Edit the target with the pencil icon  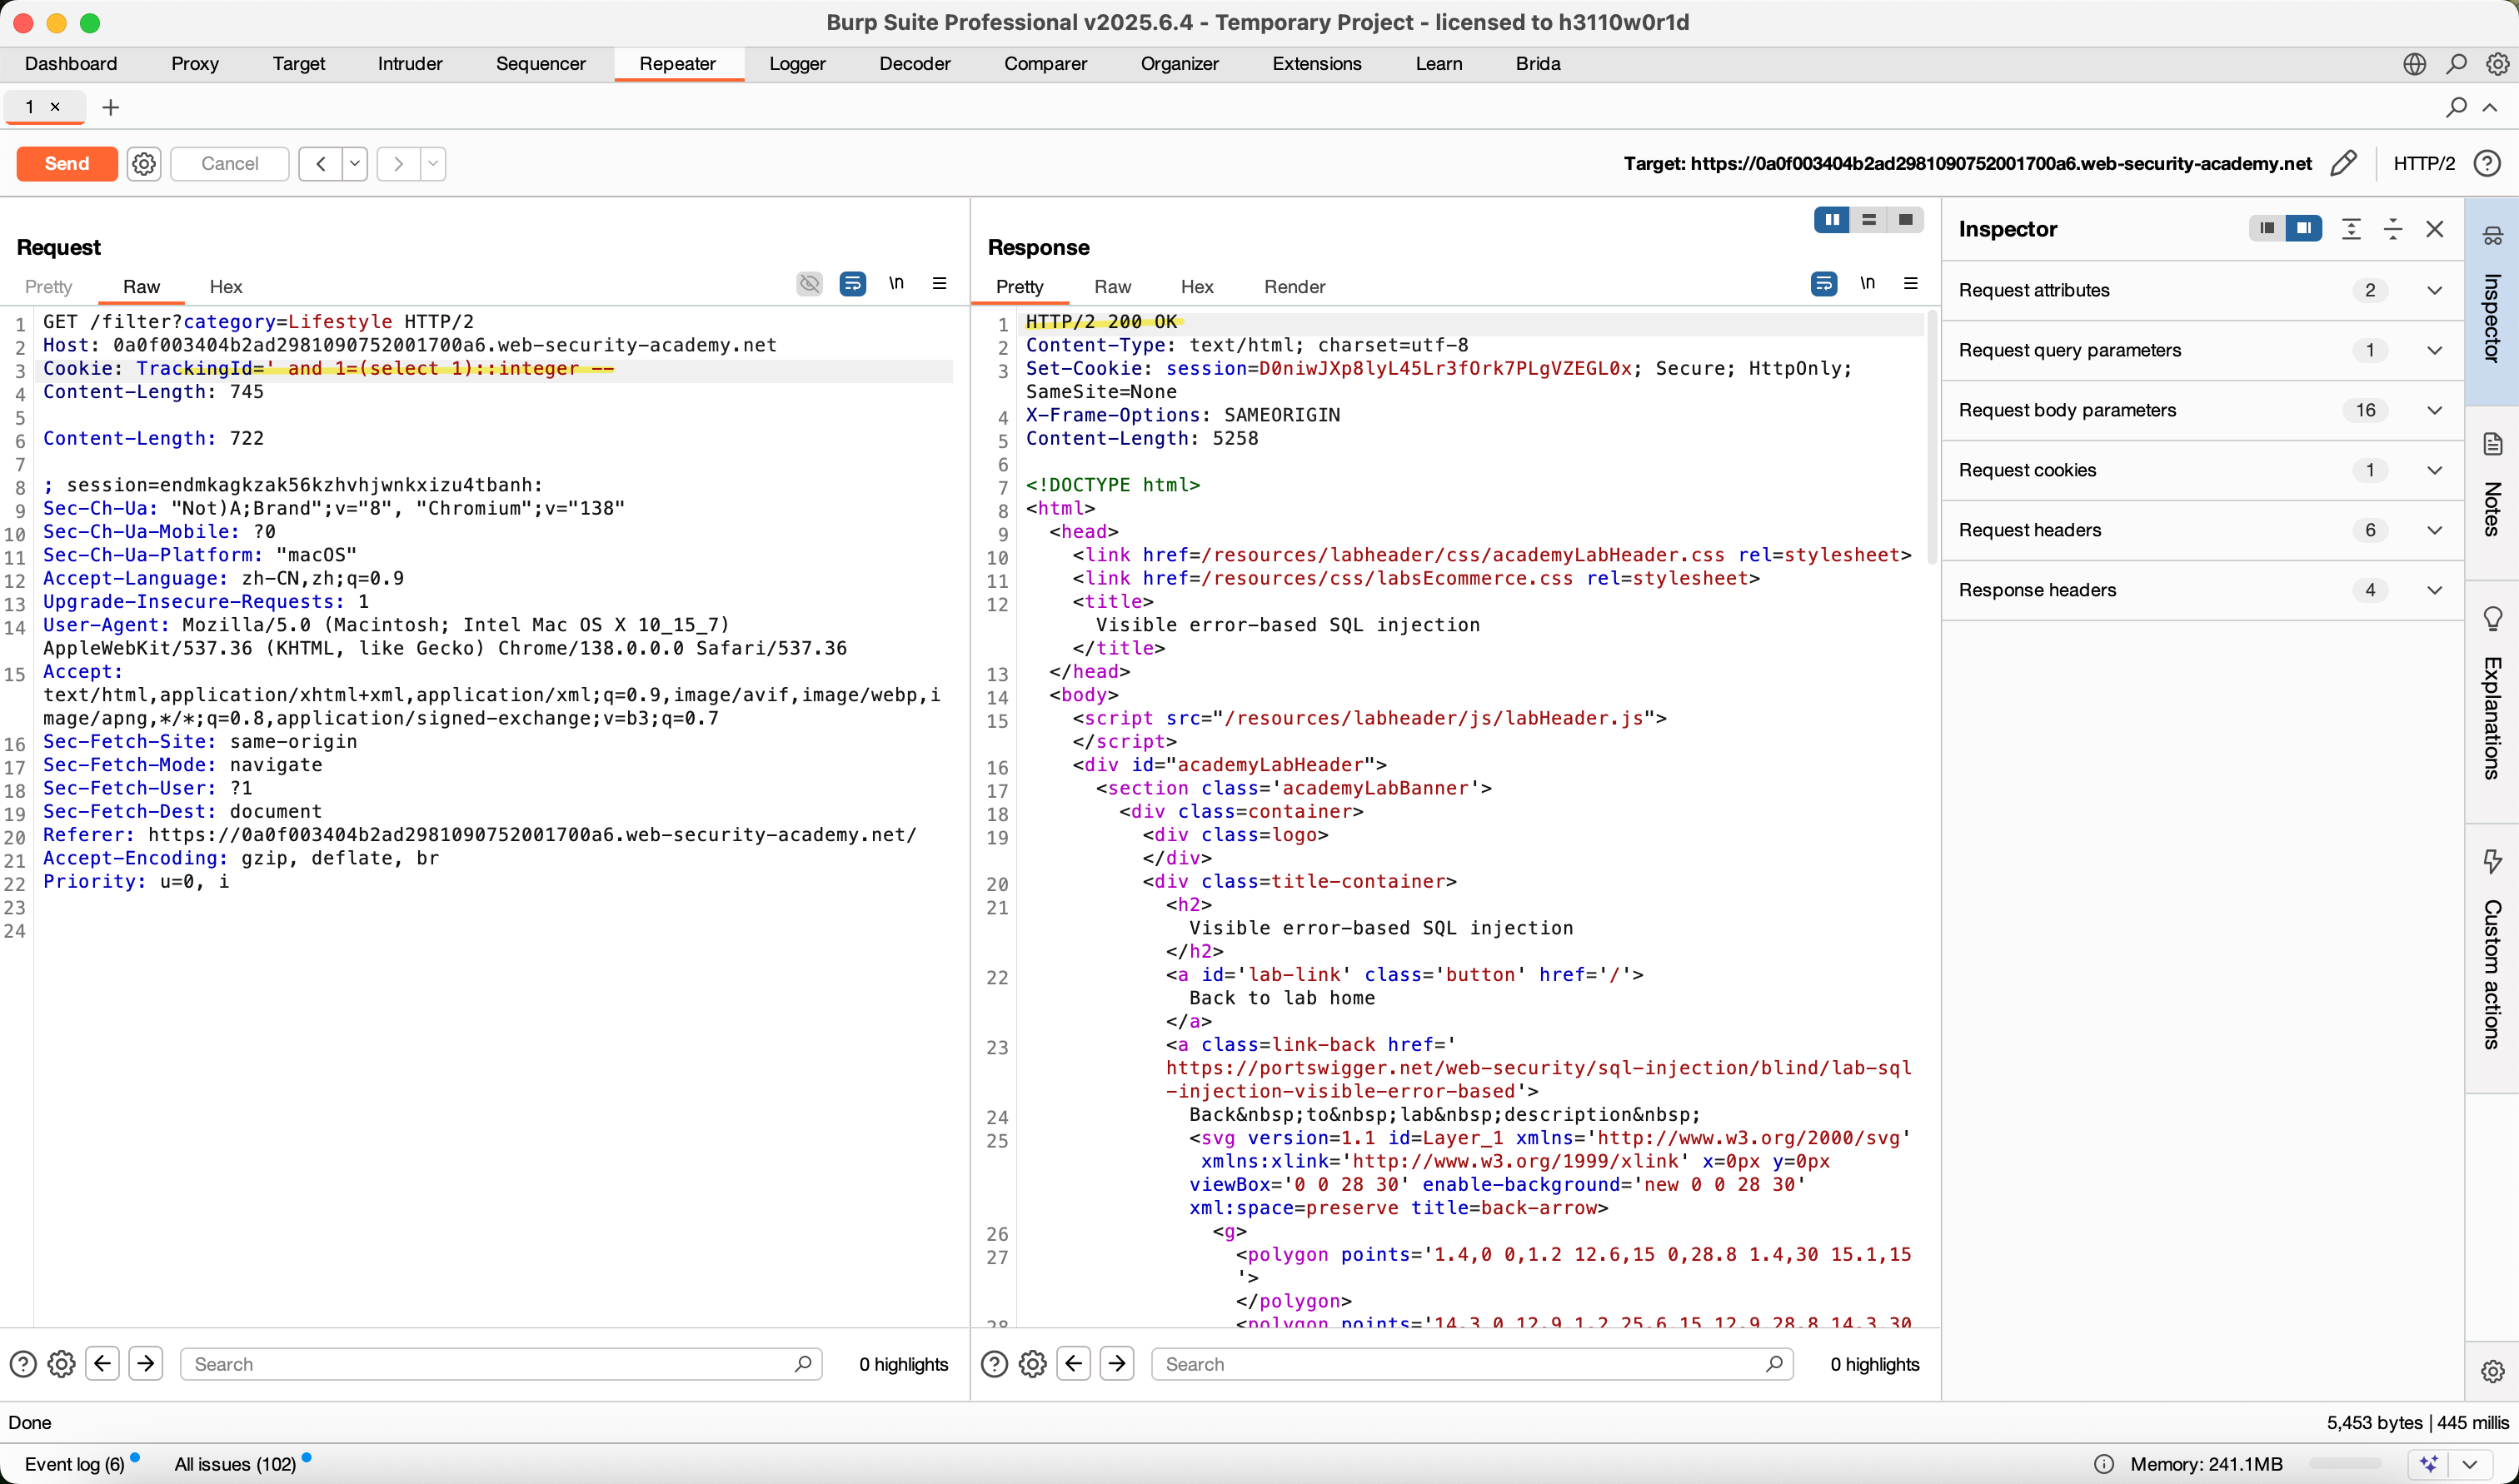2344,163
